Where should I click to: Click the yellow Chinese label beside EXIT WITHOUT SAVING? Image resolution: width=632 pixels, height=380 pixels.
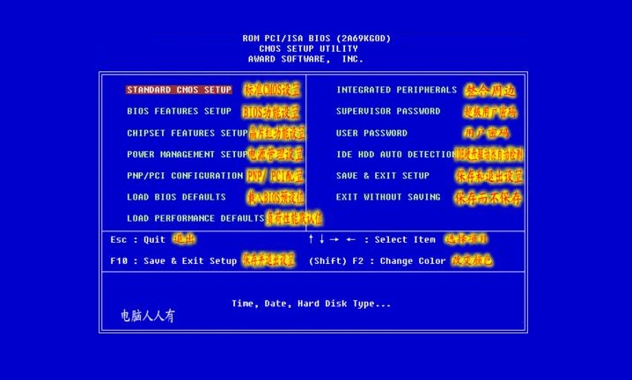coord(489,198)
